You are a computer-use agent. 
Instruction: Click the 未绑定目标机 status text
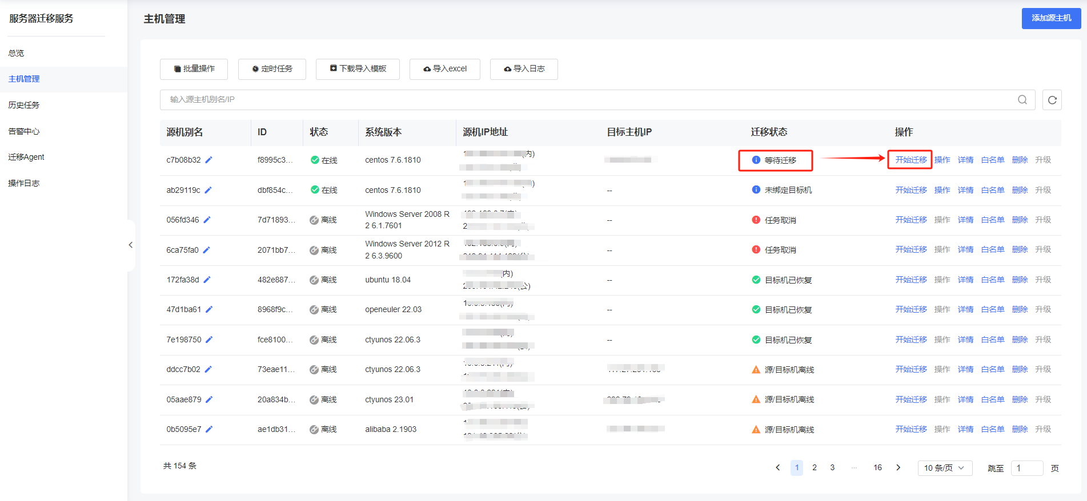point(788,190)
